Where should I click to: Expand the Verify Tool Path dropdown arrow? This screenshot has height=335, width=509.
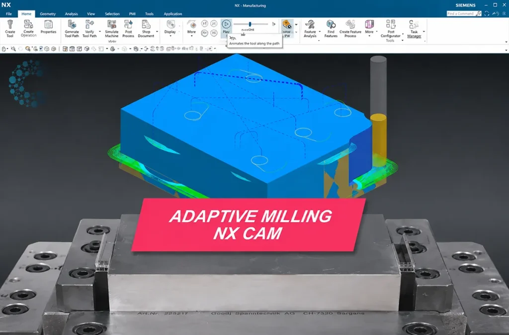coord(99,32)
